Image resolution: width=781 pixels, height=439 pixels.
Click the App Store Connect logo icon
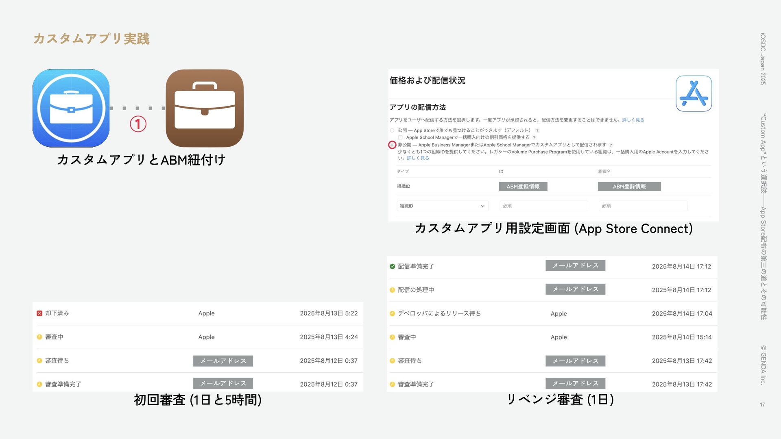[x=694, y=93]
